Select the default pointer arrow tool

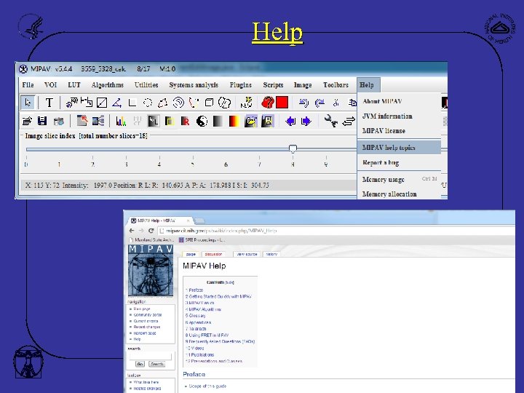coord(28,103)
